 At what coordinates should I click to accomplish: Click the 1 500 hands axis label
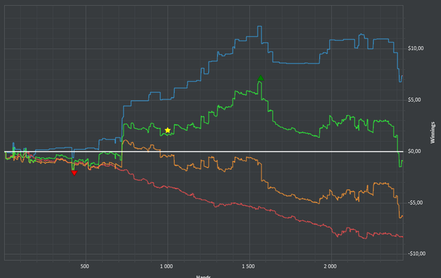coord(248,266)
